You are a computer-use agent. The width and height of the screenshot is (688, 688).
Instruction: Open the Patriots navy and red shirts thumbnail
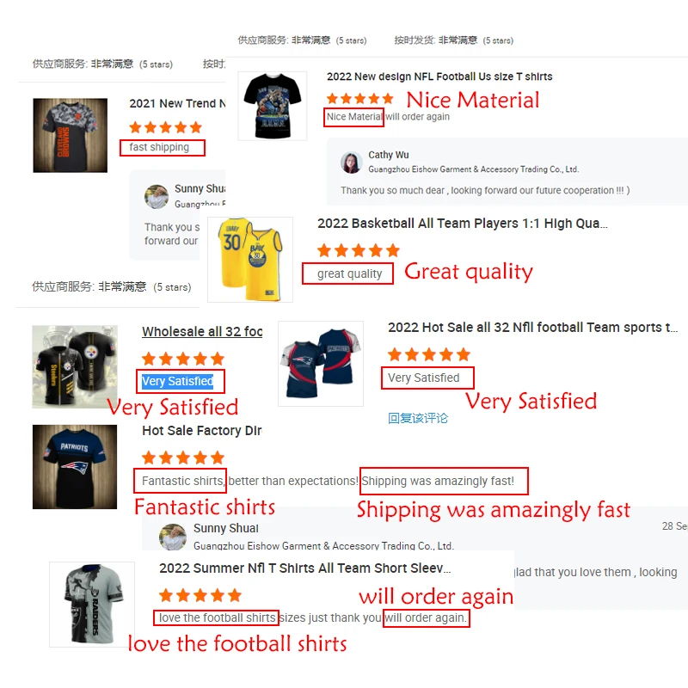[321, 363]
